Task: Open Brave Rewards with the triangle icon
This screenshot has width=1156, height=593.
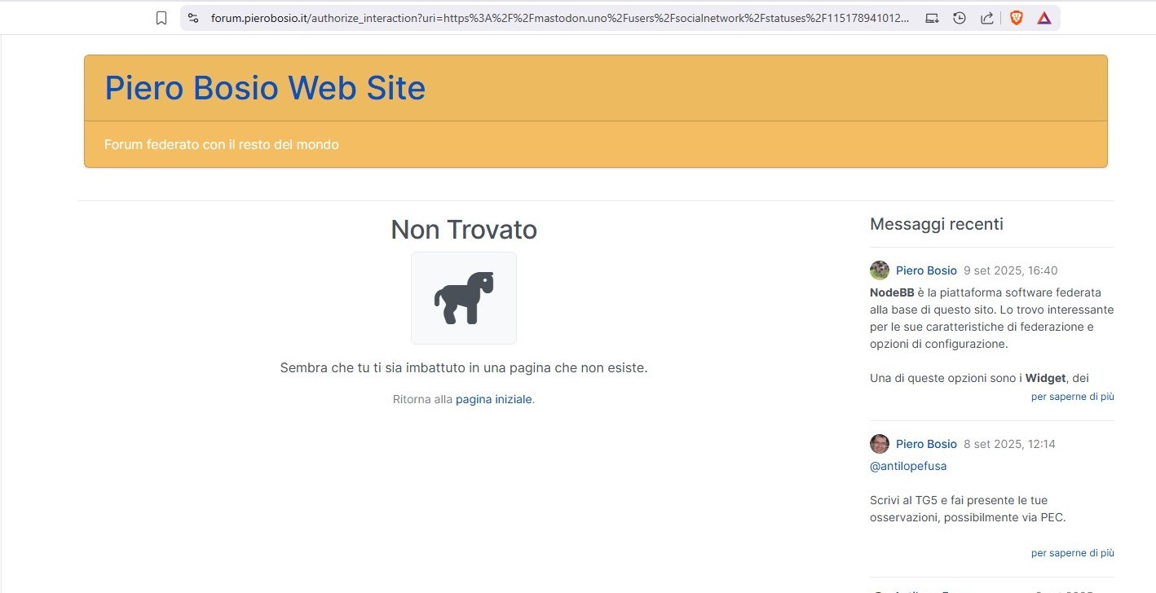Action: pyautogui.click(x=1044, y=16)
